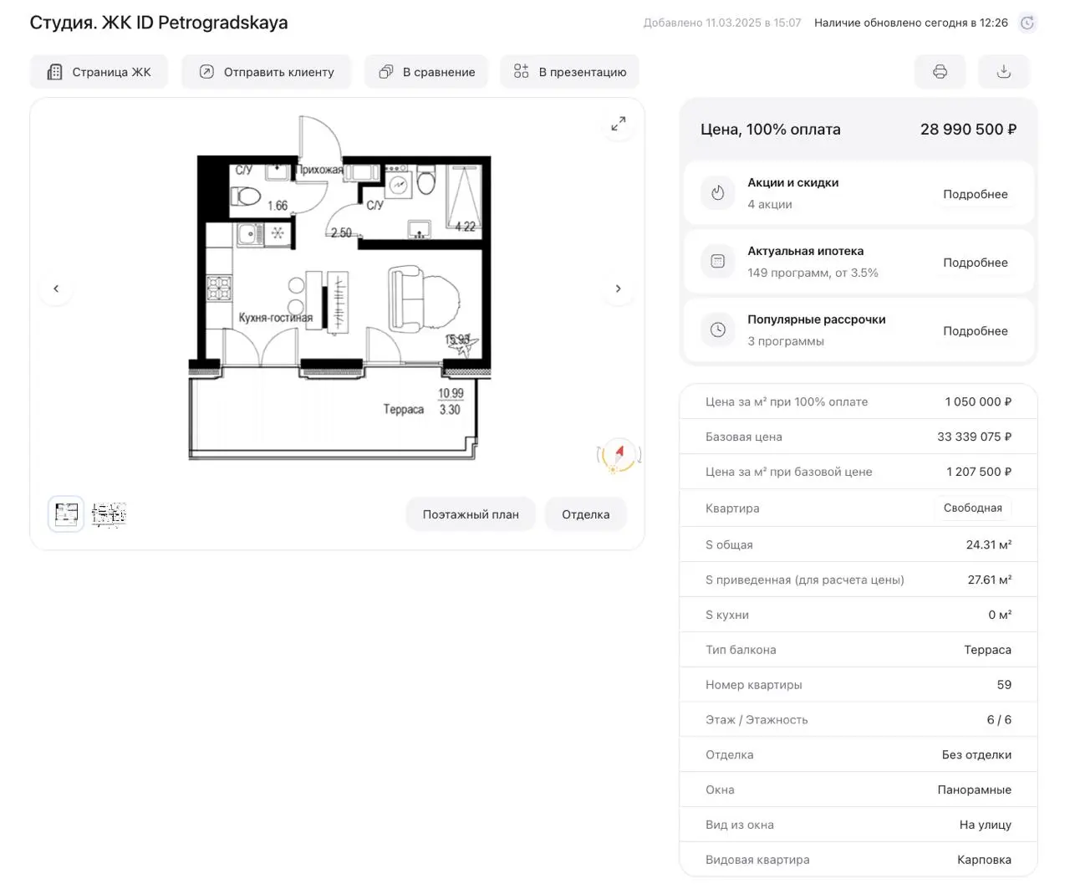Open Поэтажный план view
This screenshot has width=1070, height=884.
click(471, 514)
